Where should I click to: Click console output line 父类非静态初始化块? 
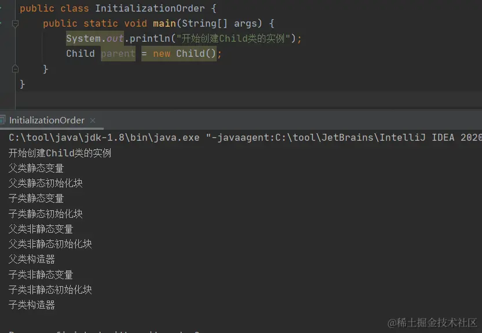(50, 244)
